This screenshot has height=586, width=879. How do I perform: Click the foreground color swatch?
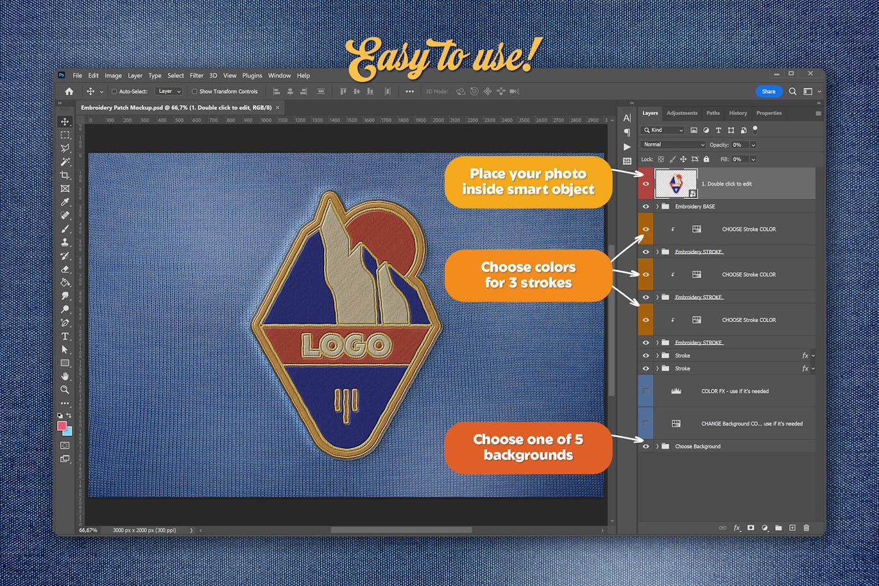62,426
